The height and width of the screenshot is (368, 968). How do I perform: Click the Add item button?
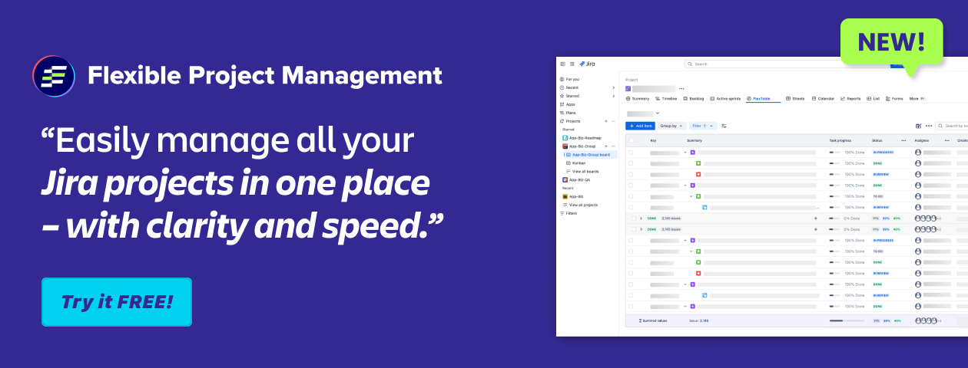pos(641,126)
